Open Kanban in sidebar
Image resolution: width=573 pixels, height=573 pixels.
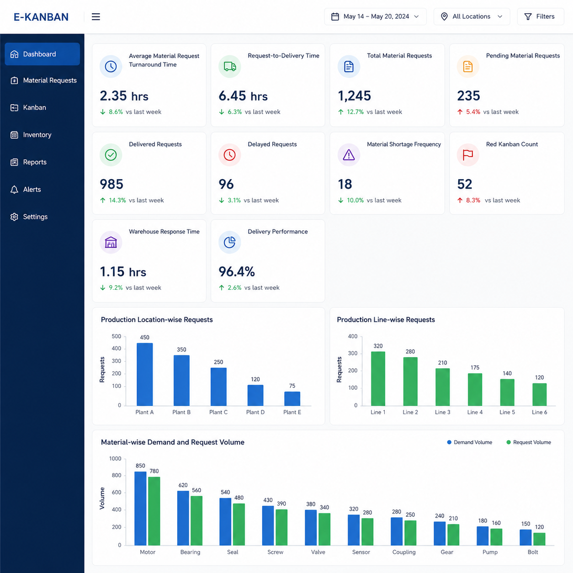(42, 107)
